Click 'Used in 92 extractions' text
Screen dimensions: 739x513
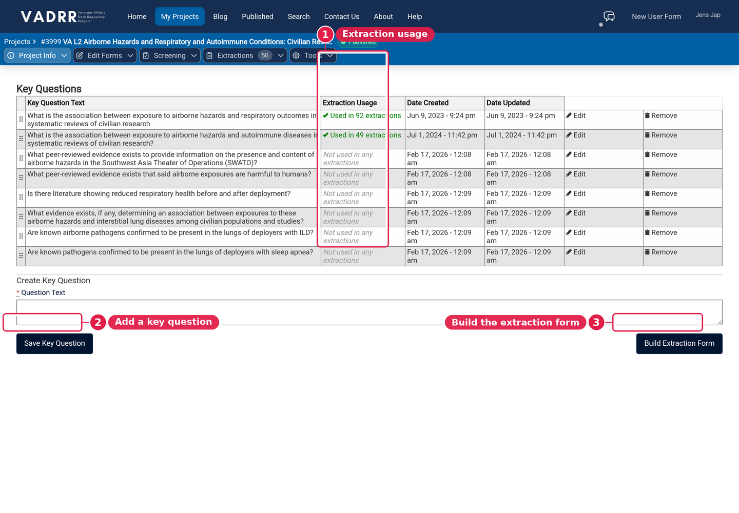pyautogui.click(x=362, y=115)
